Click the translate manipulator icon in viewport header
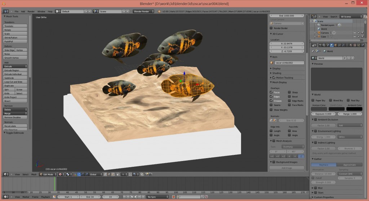 (79, 174)
